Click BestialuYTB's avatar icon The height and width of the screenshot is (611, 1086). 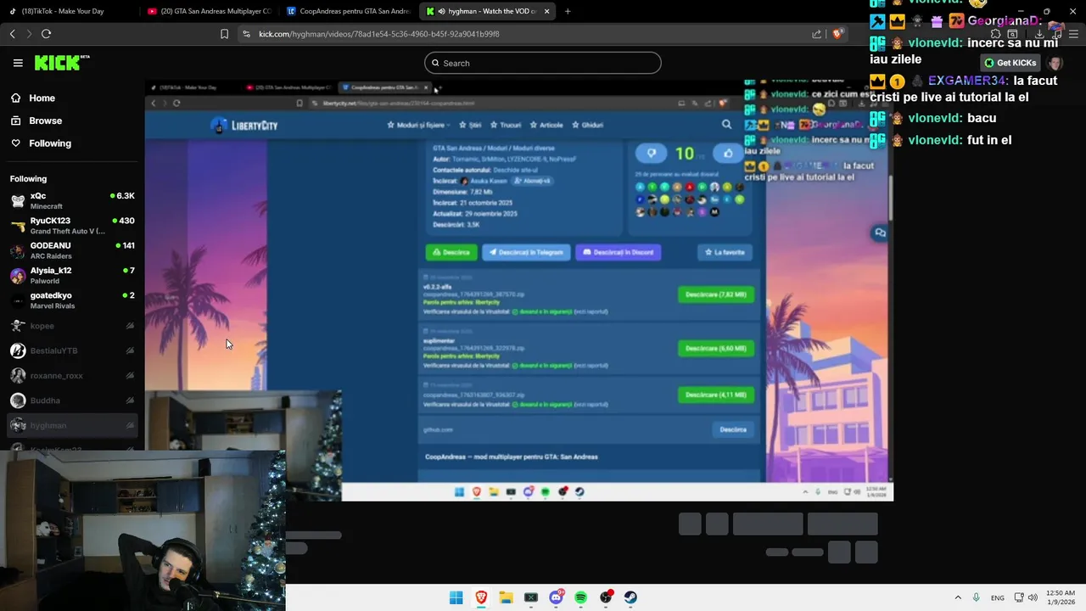(x=18, y=350)
